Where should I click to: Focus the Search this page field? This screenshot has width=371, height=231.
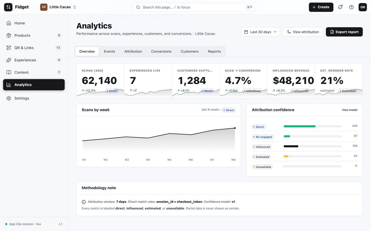tap(194, 7)
